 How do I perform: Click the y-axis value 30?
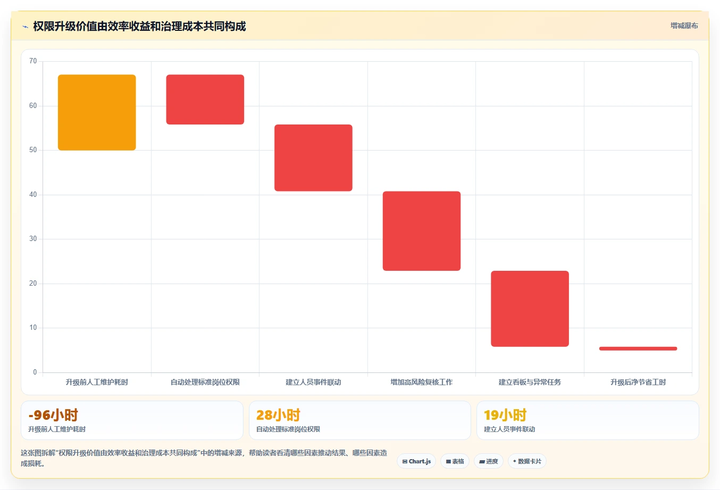pos(33,239)
